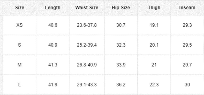Click the hip size 33.9 cell
204x95 pixels.
[x=121, y=65]
